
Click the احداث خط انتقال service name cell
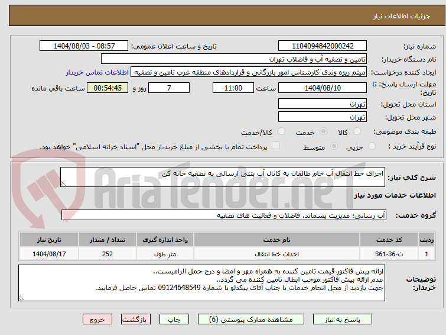coord(277,254)
